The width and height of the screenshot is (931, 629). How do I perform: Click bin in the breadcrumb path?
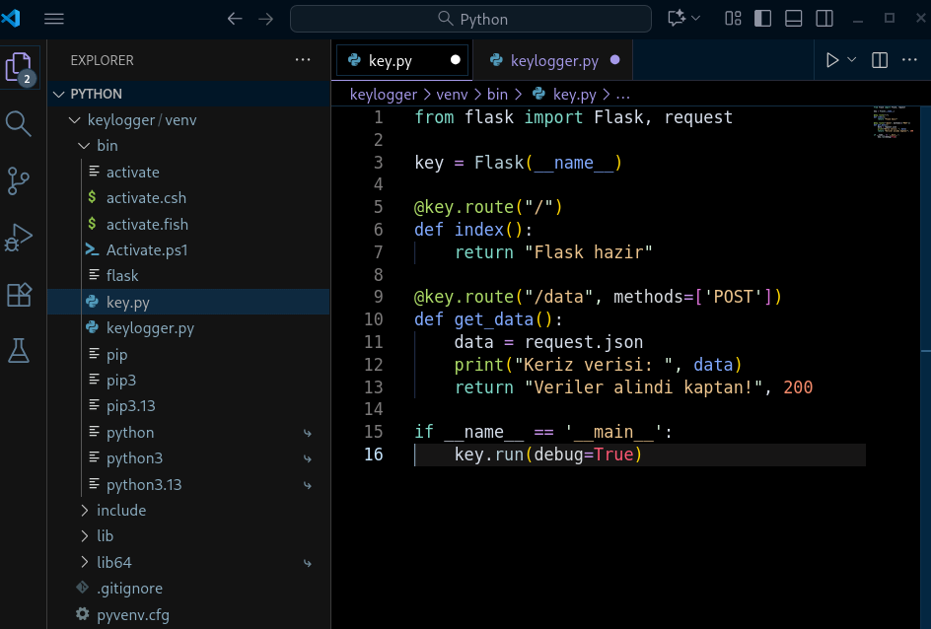[x=498, y=95]
